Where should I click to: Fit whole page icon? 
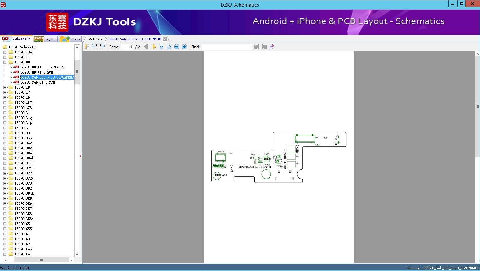click(x=169, y=47)
